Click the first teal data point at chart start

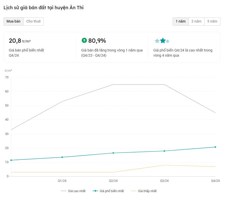pyautogui.click(x=11, y=160)
